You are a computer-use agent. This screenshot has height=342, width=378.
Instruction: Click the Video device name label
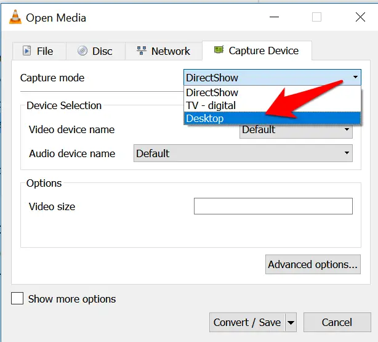(71, 129)
